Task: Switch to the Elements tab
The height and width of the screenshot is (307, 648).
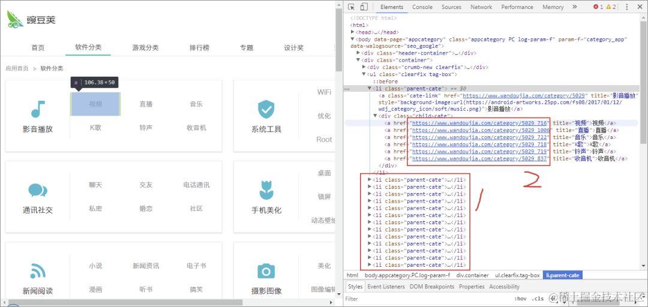Action: tap(392, 7)
